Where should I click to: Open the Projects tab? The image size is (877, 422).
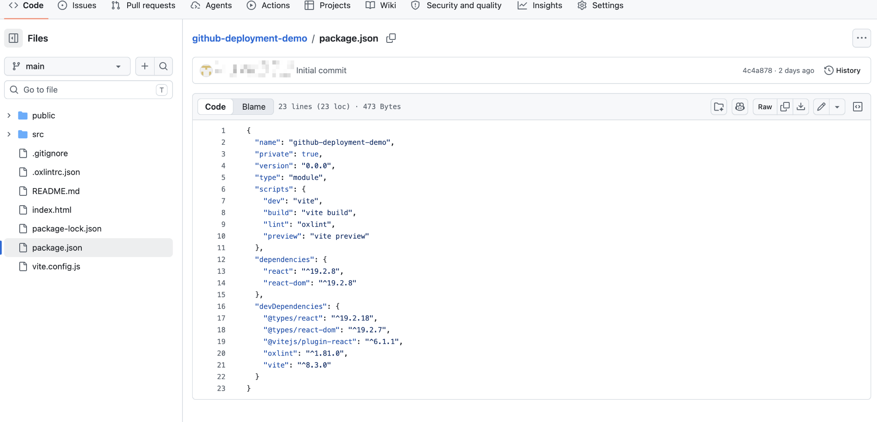point(328,5)
